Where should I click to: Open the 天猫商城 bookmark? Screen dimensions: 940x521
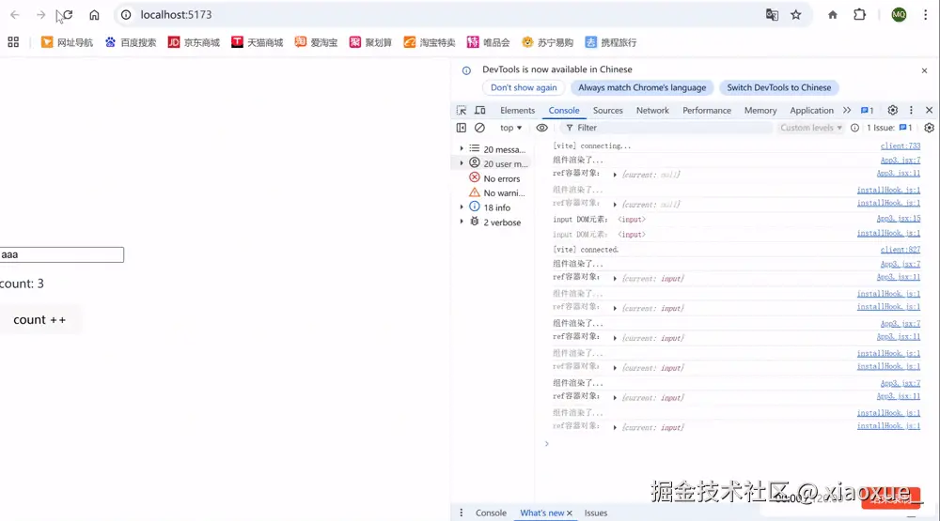click(x=258, y=42)
